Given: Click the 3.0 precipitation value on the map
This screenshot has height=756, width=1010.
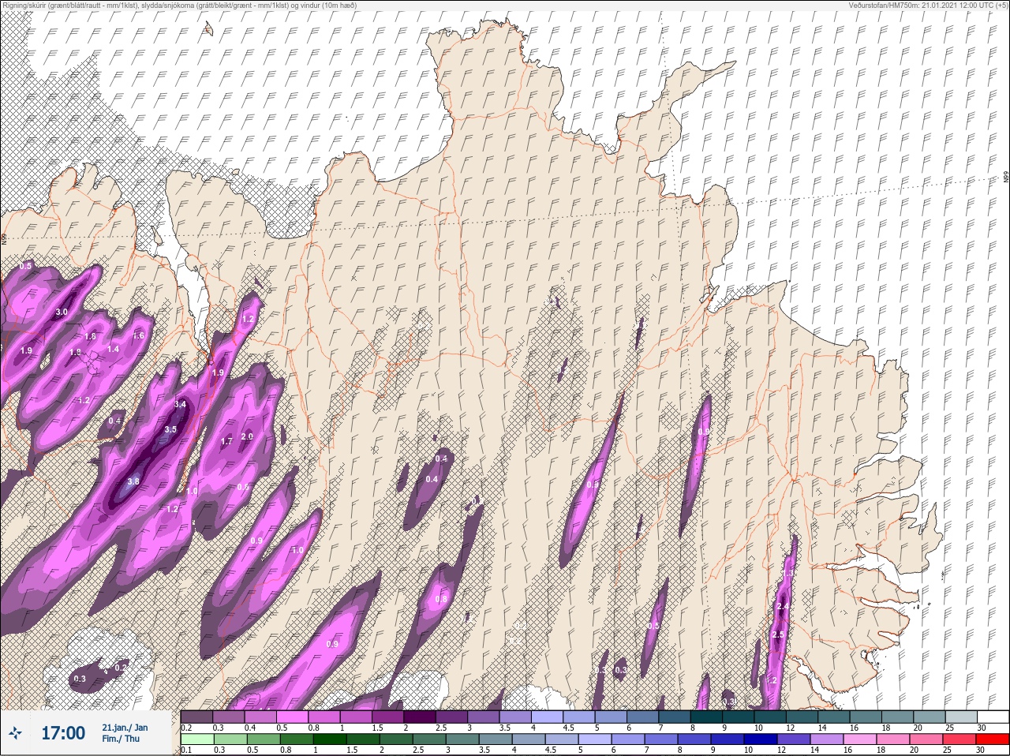Looking at the screenshot, I should coord(62,313).
